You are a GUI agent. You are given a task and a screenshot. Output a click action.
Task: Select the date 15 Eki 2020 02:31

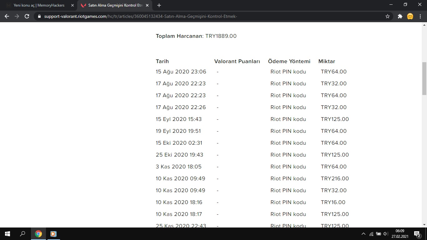179,143
